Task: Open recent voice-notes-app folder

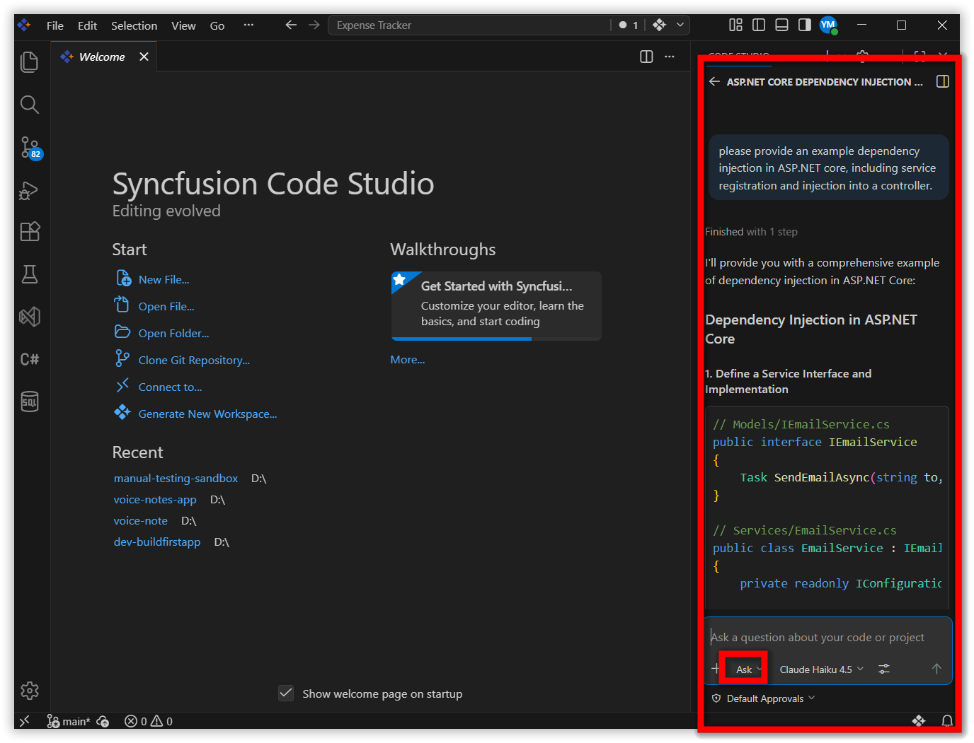Action: (155, 500)
